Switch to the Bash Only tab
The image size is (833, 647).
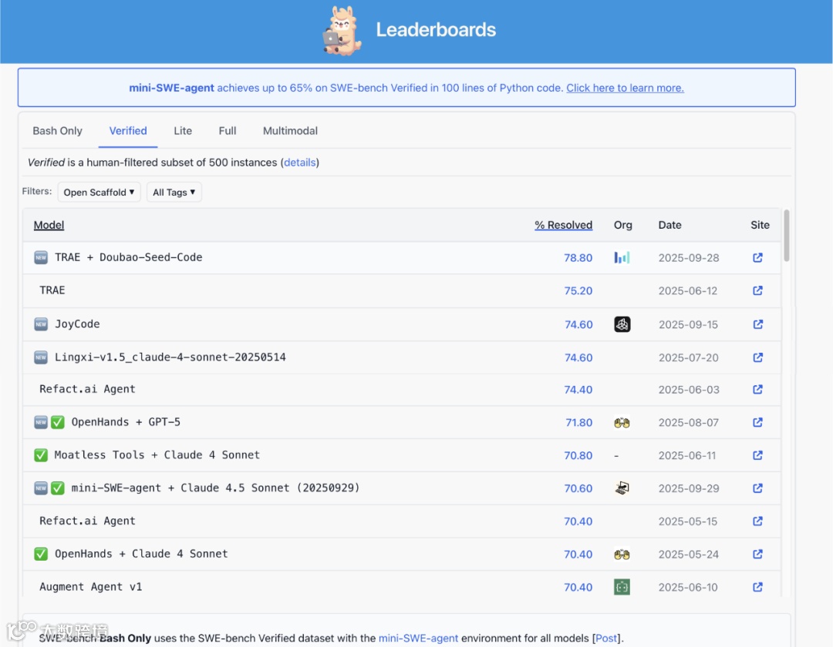click(57, 131)
